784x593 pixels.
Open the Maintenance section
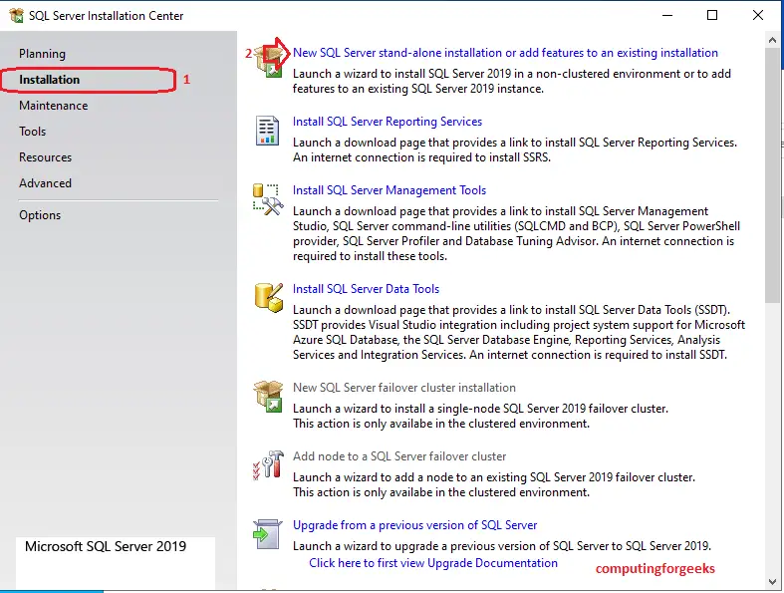tap(54, 106)
